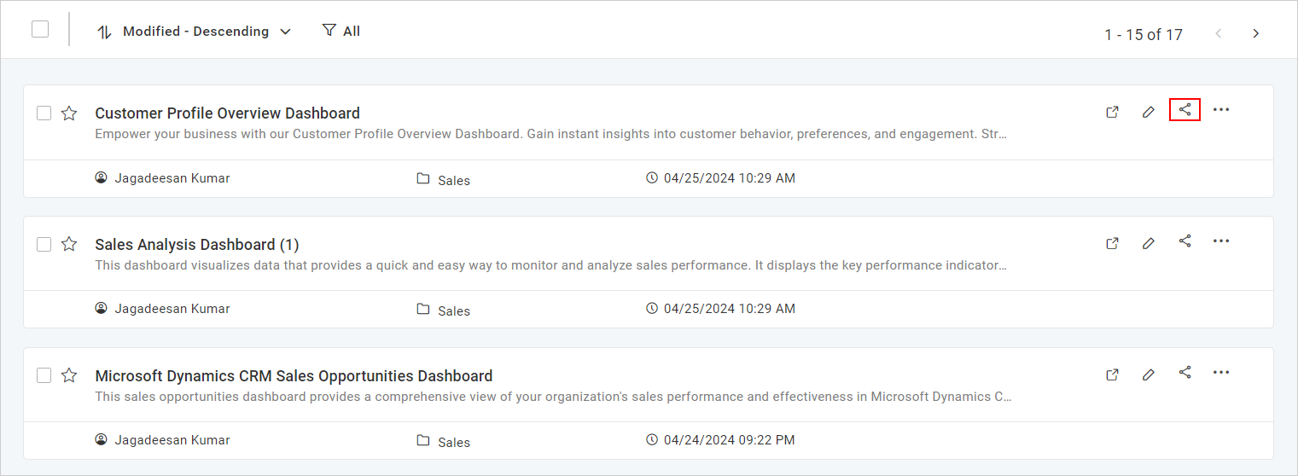The height and width of the screenshot is (476, 1298).
Task: Open the Sales Analysis Dashboard (1) title link
Action: pyautogui.click(x=196, y=245)
